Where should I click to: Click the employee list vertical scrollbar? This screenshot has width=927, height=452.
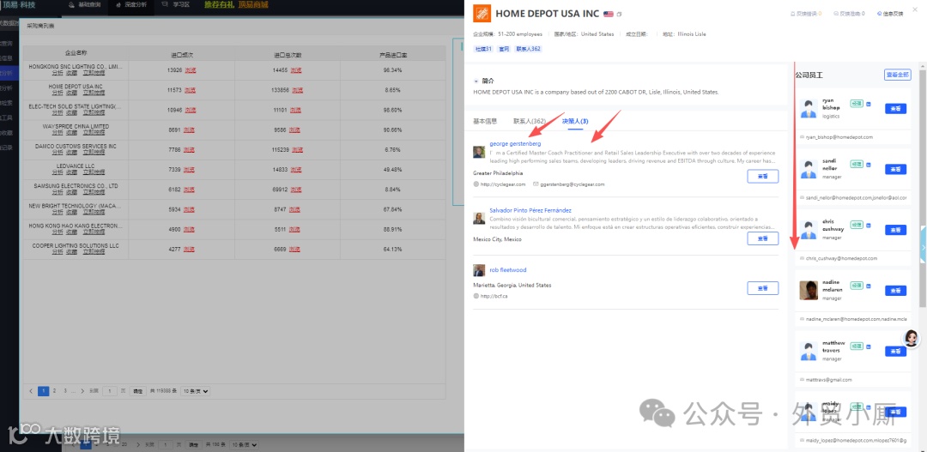(x=922, y=188)
